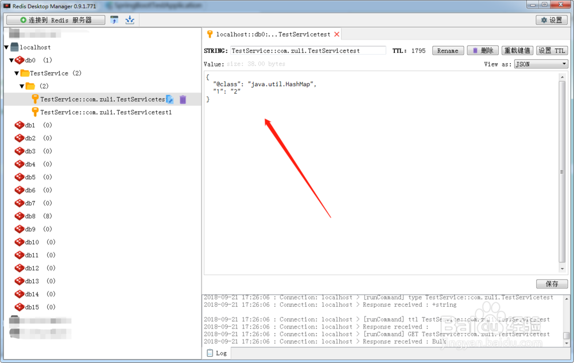
Task: Click the Reload Value button
Action: click(x=517, y=51)
